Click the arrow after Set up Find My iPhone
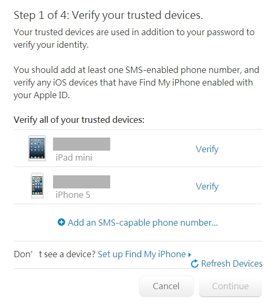 point(189,255)
